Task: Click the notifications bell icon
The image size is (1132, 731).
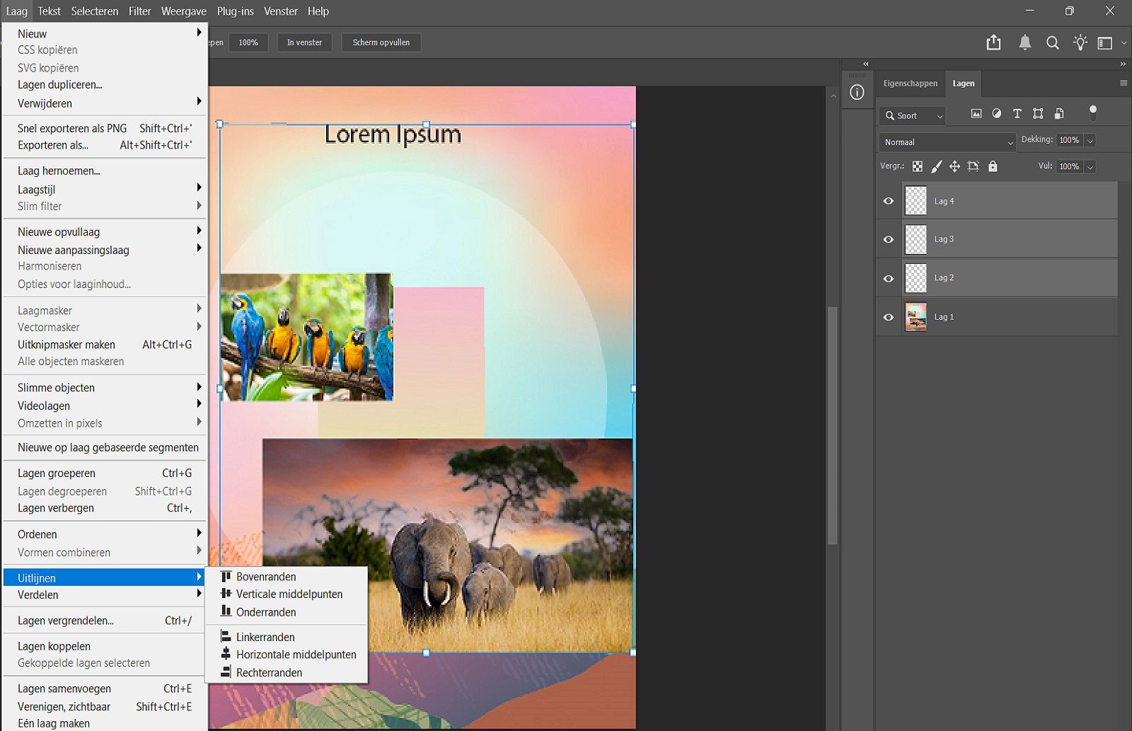Action: pos(1024,42)
